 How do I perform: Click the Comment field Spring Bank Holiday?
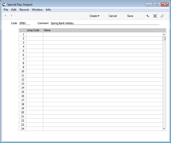coord(105,23)
